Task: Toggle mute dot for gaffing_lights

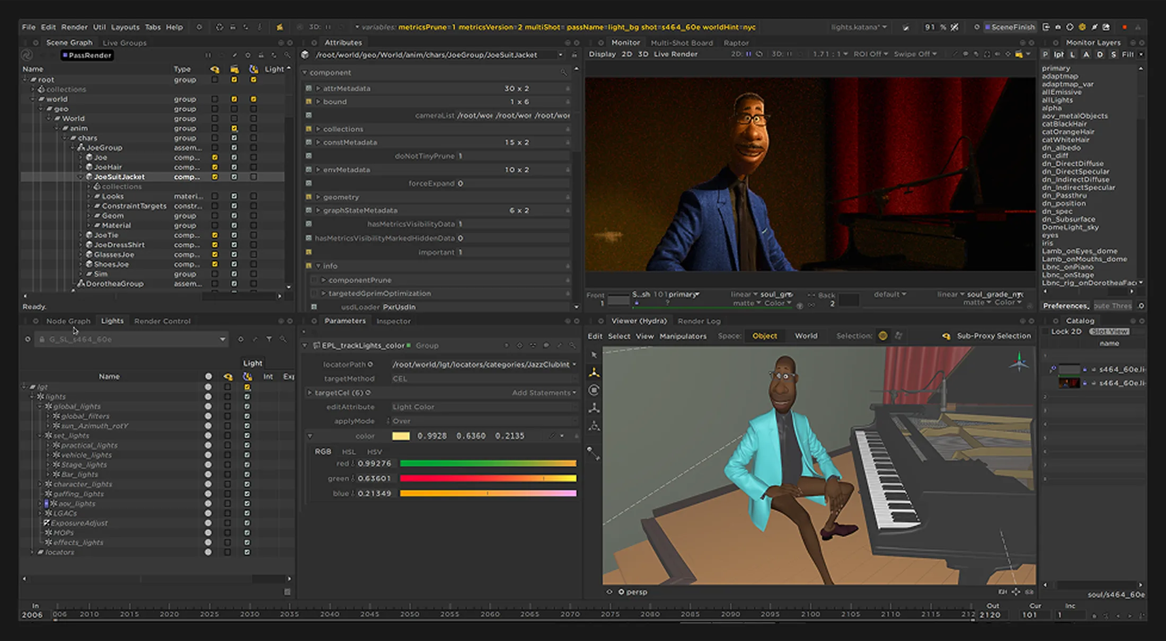Action: click(x=208, y=494)
